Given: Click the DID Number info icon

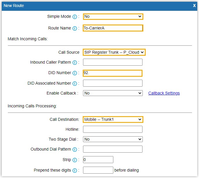Looking at the screenshot, I should click(x=75, y=73).
